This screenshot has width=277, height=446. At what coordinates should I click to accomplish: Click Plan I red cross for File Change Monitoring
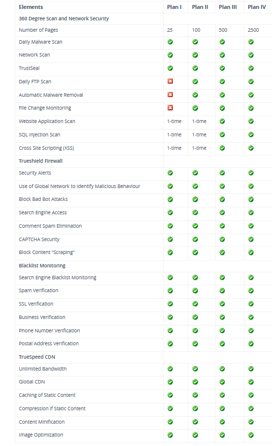[170, 108]
